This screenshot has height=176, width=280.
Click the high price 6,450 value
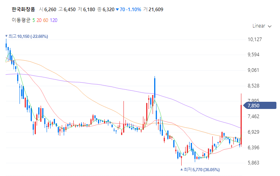(70, 10)
